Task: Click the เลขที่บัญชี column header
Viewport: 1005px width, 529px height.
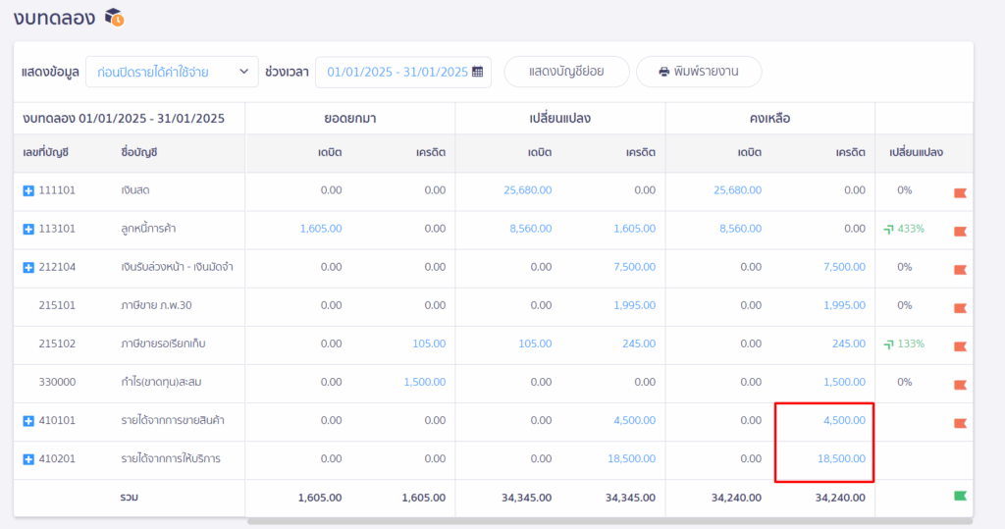Action: pyautogui.click(x=45, y=152)
